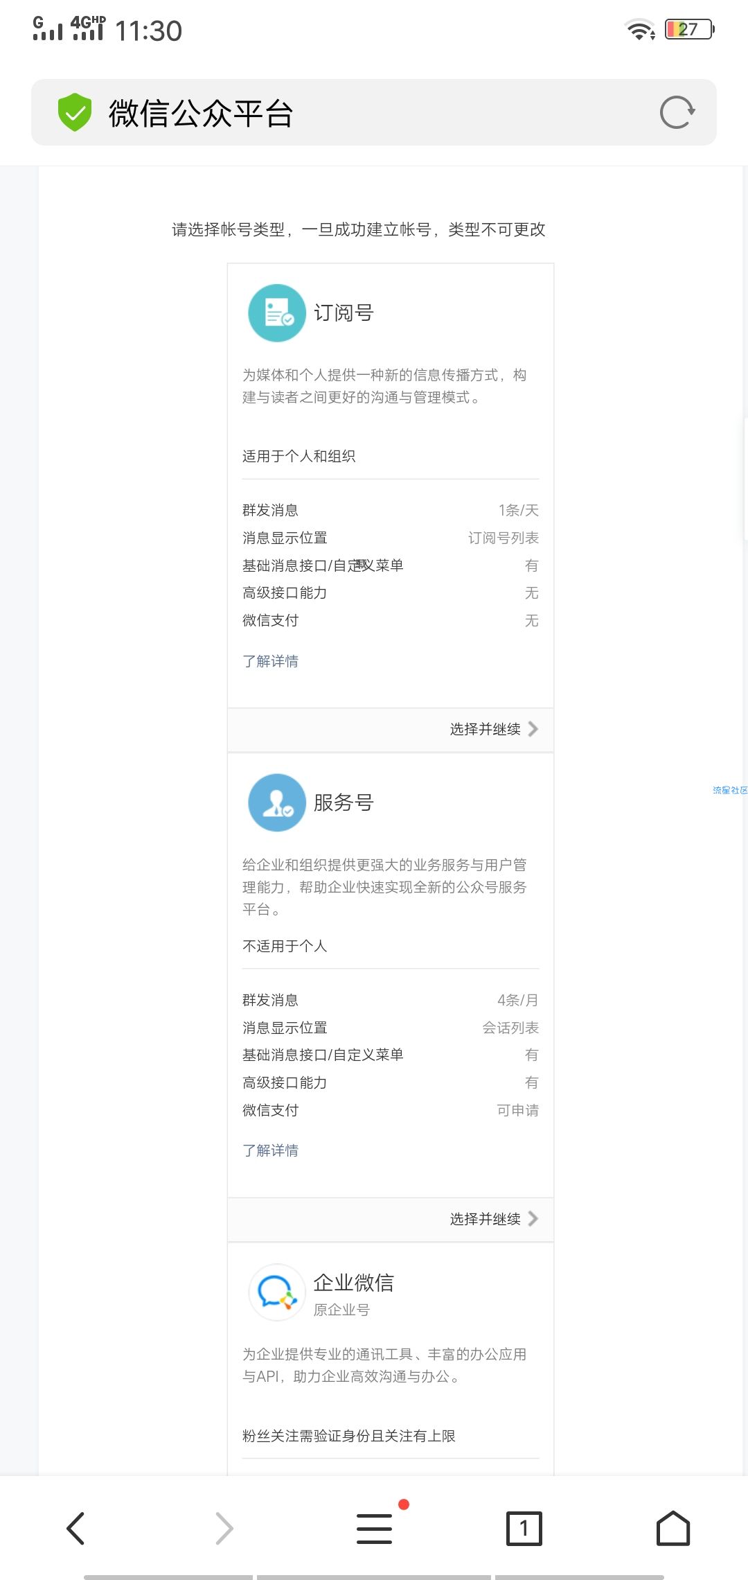Open the tab switcher showing 1
This screenshot has width=748, height=1580.
(x=524, y=1528)
